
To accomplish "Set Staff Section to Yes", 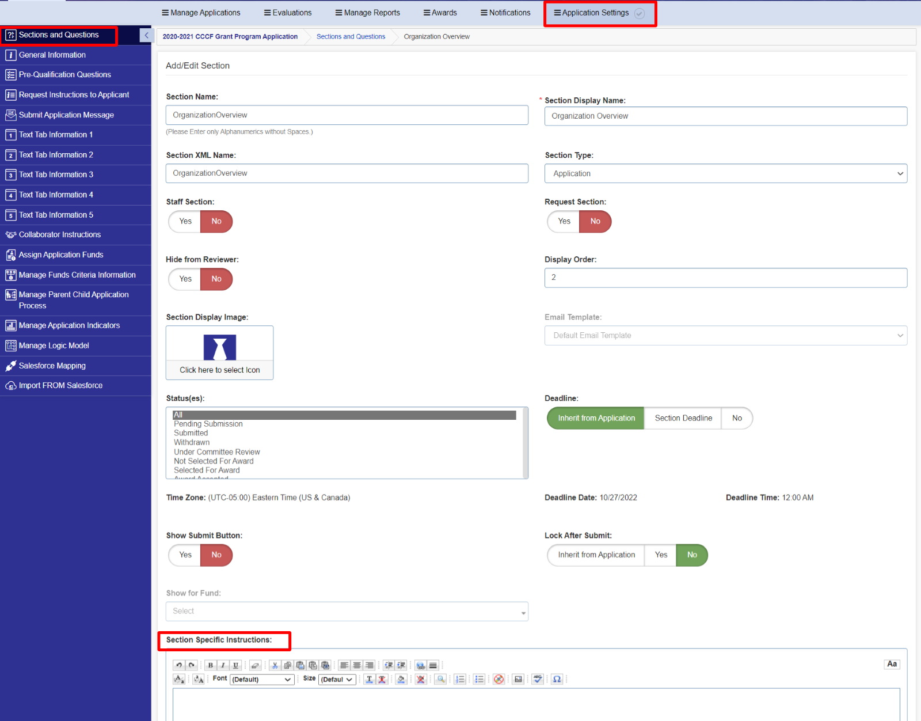I will tap(184, 221).
